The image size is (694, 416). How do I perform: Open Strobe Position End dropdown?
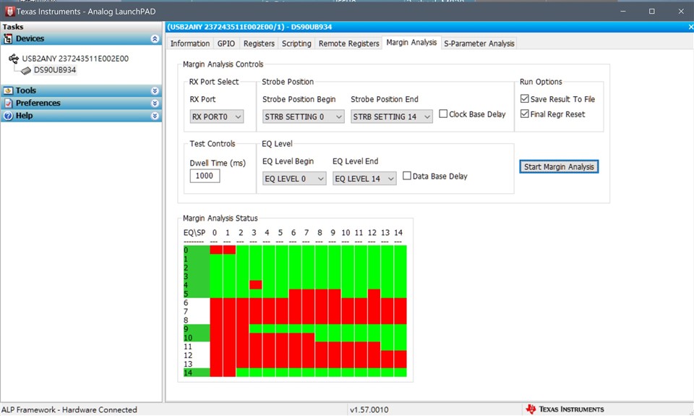[391, 116]
